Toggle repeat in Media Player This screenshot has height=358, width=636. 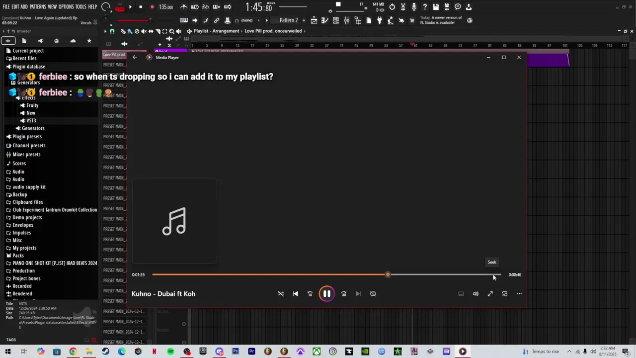pos(373,294)
